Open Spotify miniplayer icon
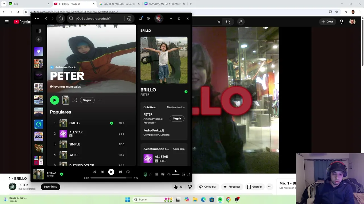This screenshot has width=364, height=204. pos(183,174)
